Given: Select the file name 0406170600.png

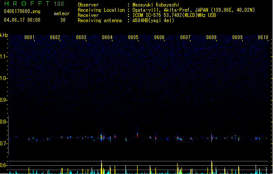Looking at the screenshot, I should coord(22,11).
